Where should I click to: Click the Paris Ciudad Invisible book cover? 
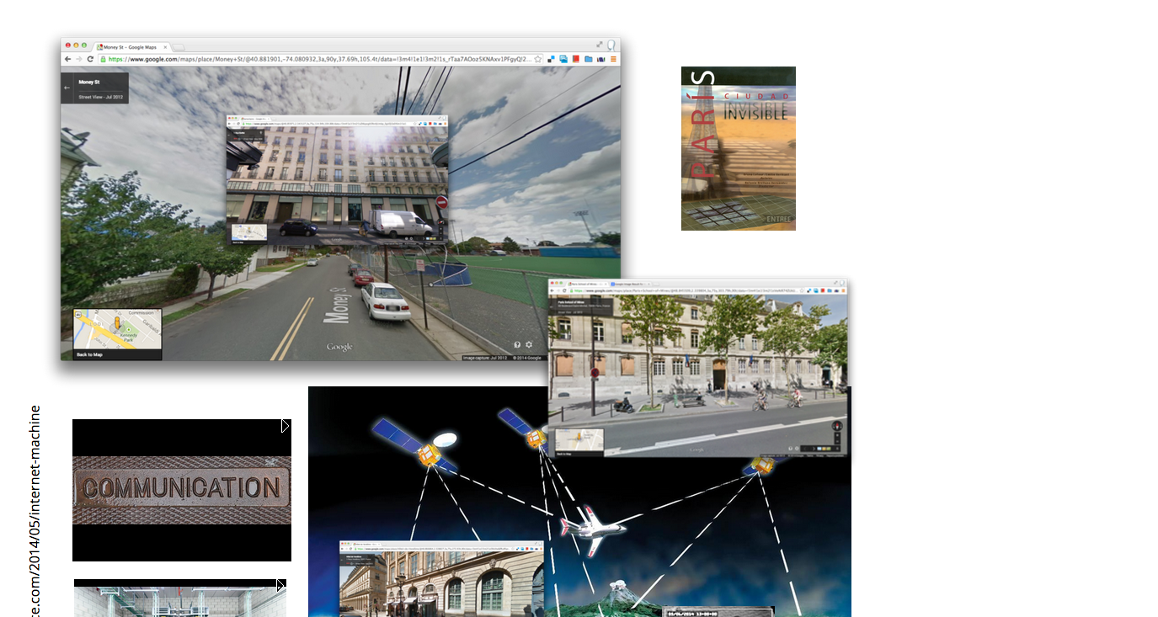click(x=738, y=148)
